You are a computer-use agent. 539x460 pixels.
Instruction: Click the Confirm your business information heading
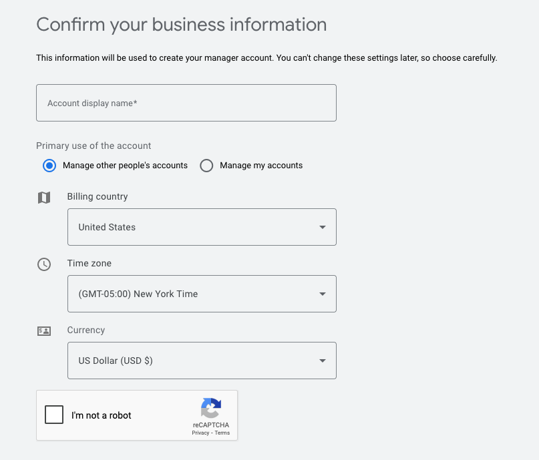181,25
